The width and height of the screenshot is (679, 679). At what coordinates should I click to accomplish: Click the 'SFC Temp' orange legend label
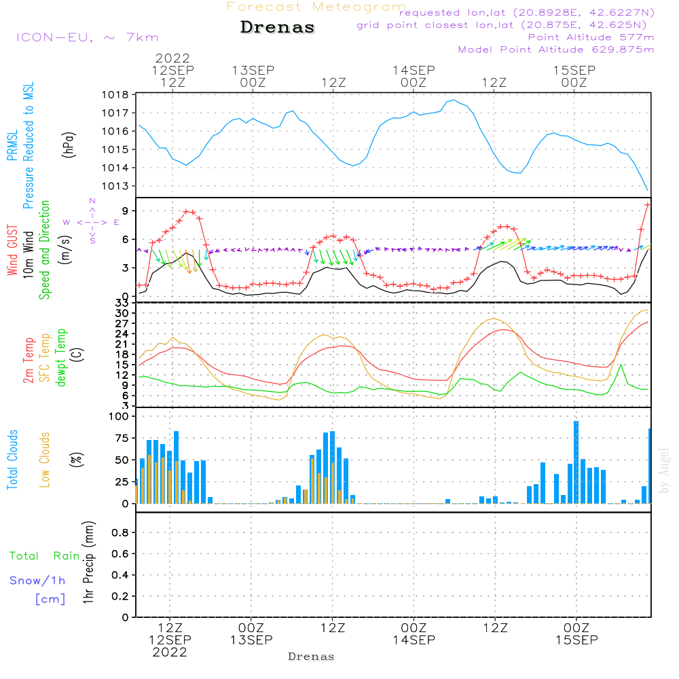(45, 358)
